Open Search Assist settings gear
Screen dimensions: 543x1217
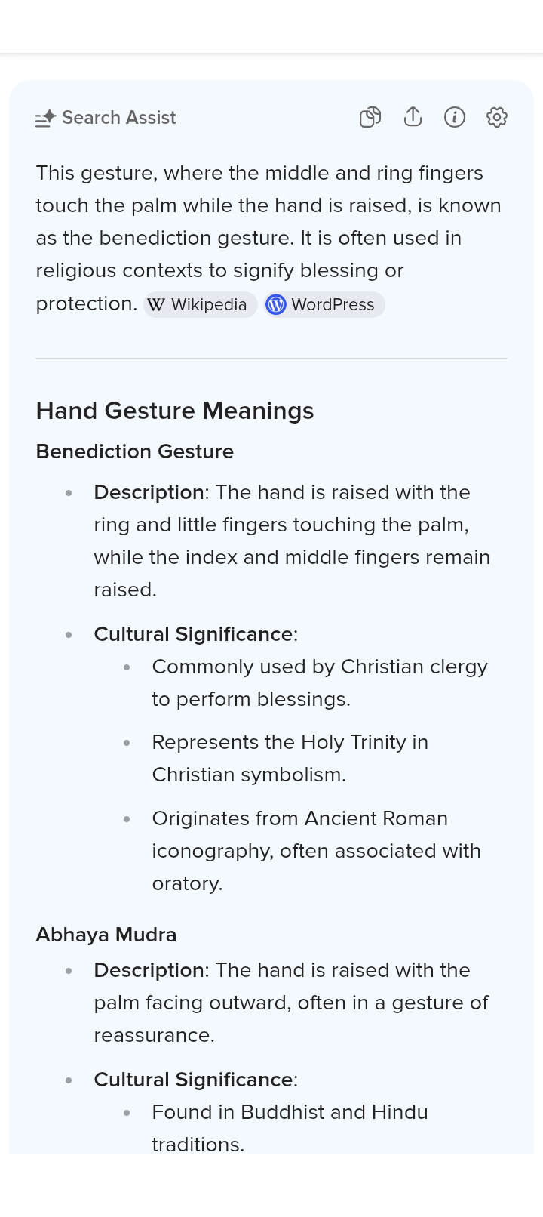[x=497, y=117]
